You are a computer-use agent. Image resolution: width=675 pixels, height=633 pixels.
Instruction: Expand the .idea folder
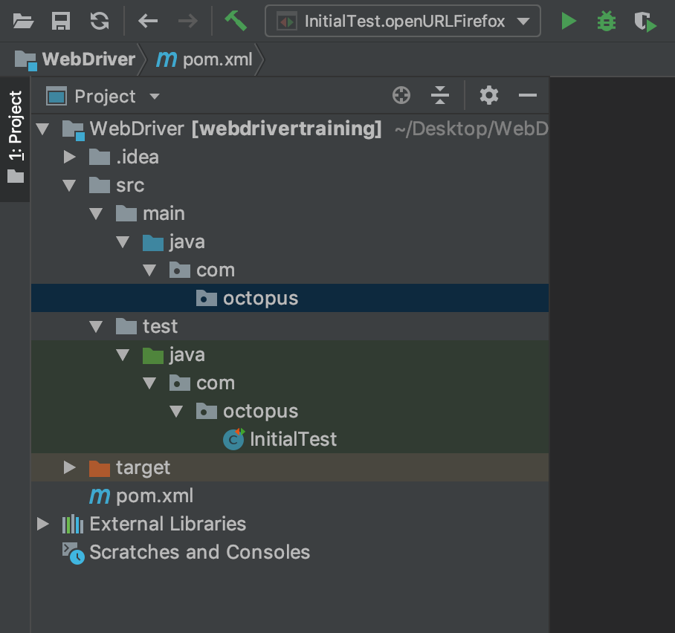[x=70, y=157]
